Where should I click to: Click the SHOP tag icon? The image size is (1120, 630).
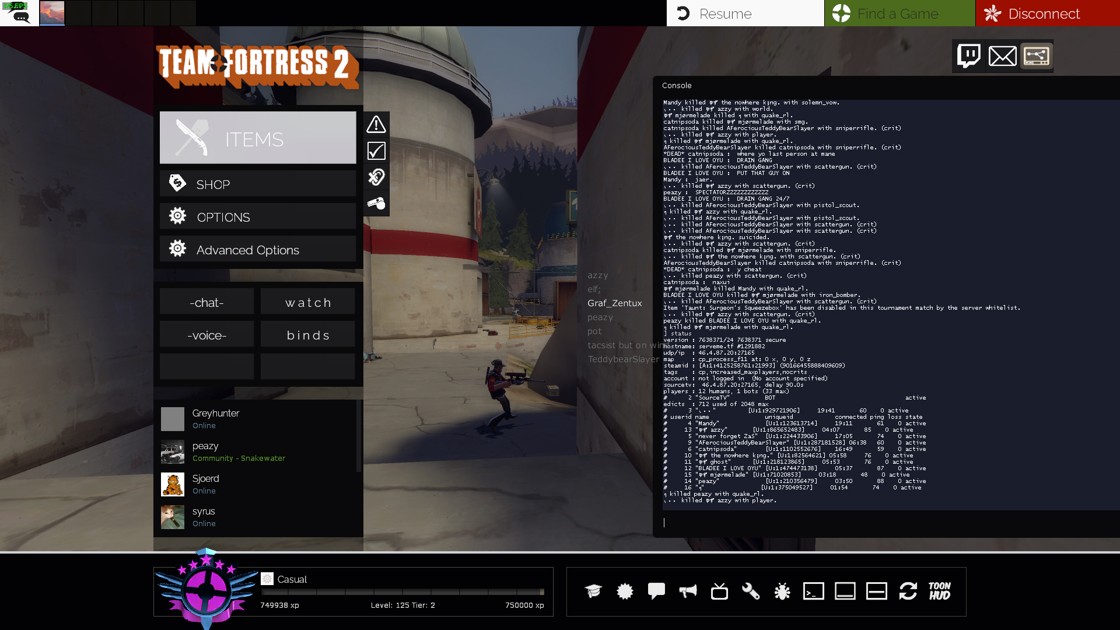coord(177,183)
